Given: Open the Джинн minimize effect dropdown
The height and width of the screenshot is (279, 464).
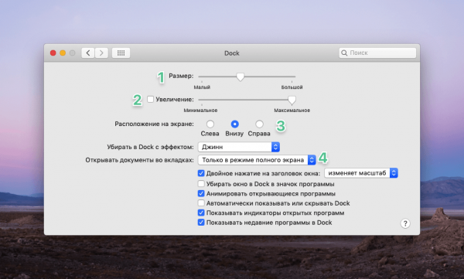Looking at the screenshot, I should point(239,147).
